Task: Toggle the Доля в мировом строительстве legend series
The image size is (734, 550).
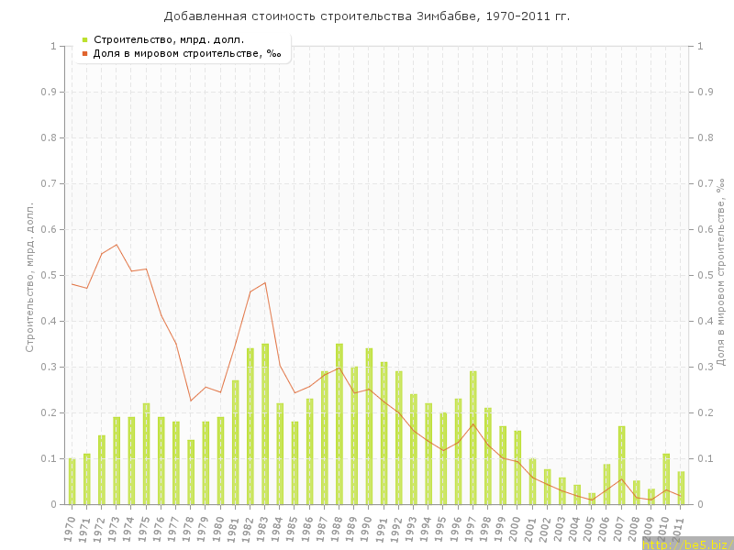Action: pos(186,54)
